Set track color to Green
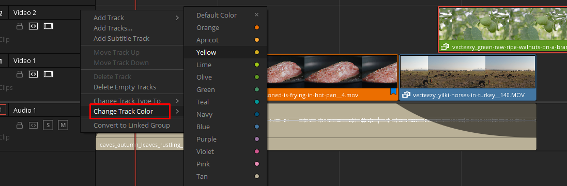The height and width of the screenshot is (186, 567). pos(226,89)
